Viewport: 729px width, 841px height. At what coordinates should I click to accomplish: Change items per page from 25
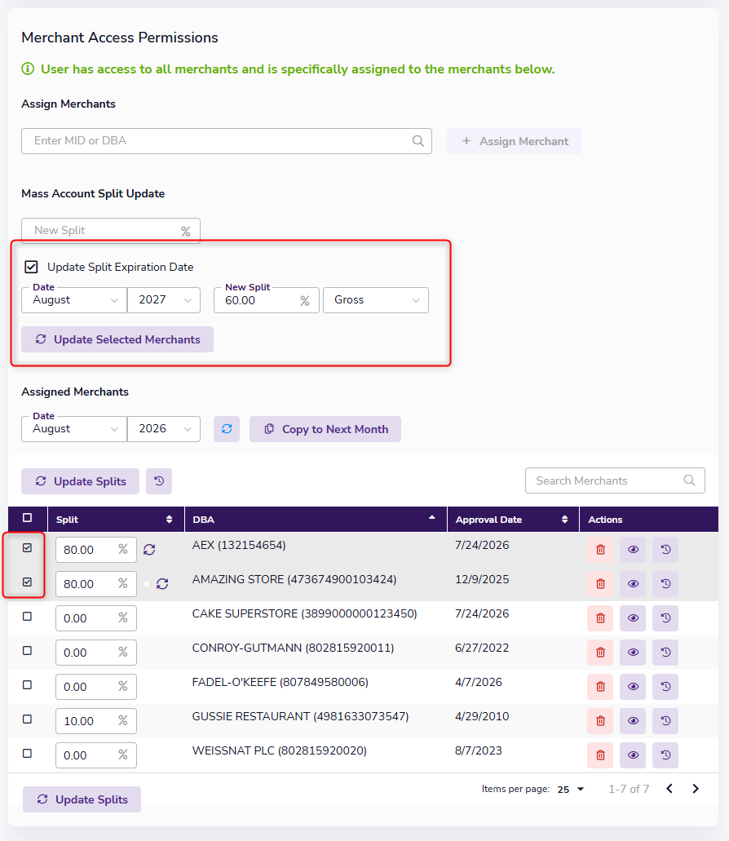tap(571, 790)
